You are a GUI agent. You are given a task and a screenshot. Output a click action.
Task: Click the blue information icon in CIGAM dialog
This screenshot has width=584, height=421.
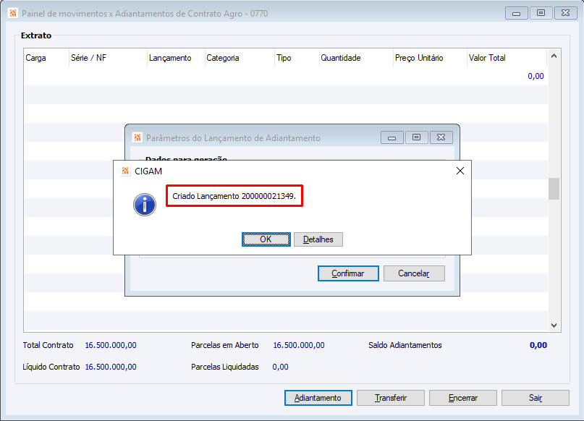pos(145,205)
